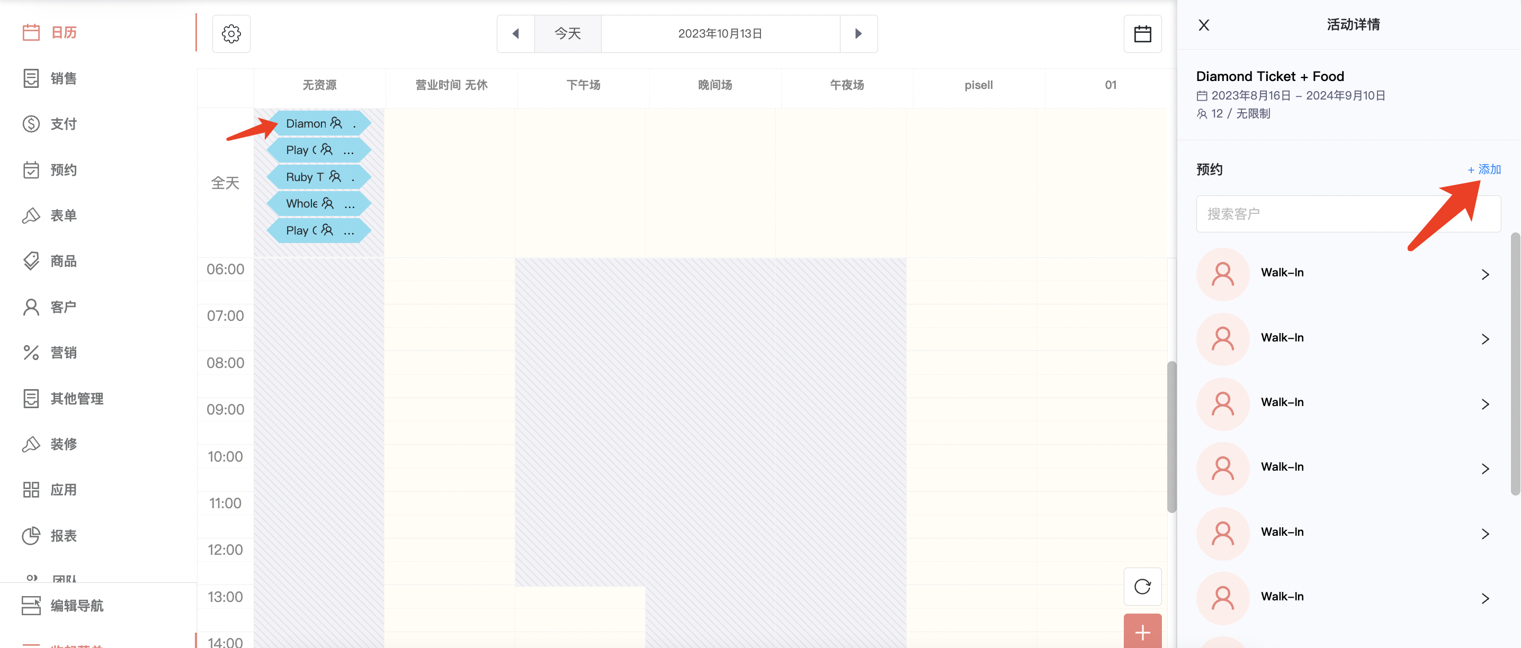Click the second Walk-In avatar
This screenshot has height=648, width=1521.
pyautogui.click(x=1223, y=339)
